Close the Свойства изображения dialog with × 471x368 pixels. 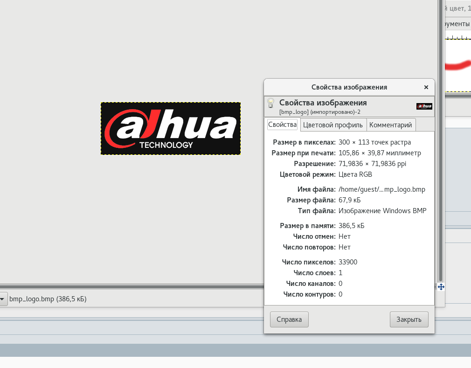(426, 87)
